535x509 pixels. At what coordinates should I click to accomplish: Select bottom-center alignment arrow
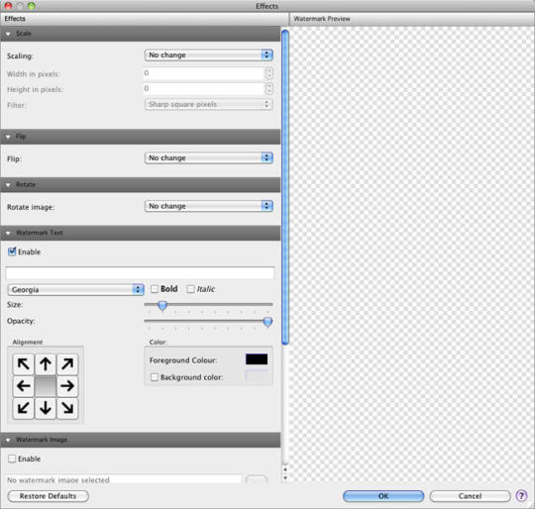(46, 408)
